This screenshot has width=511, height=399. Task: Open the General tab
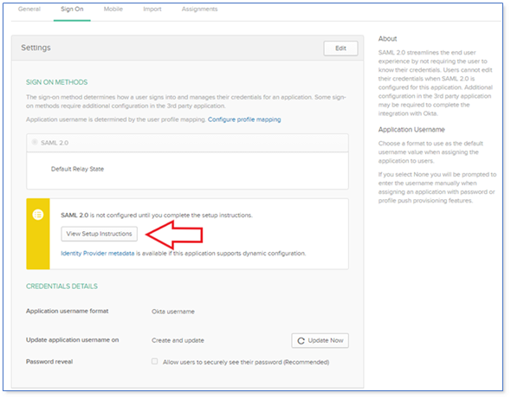tap(29, 10)
